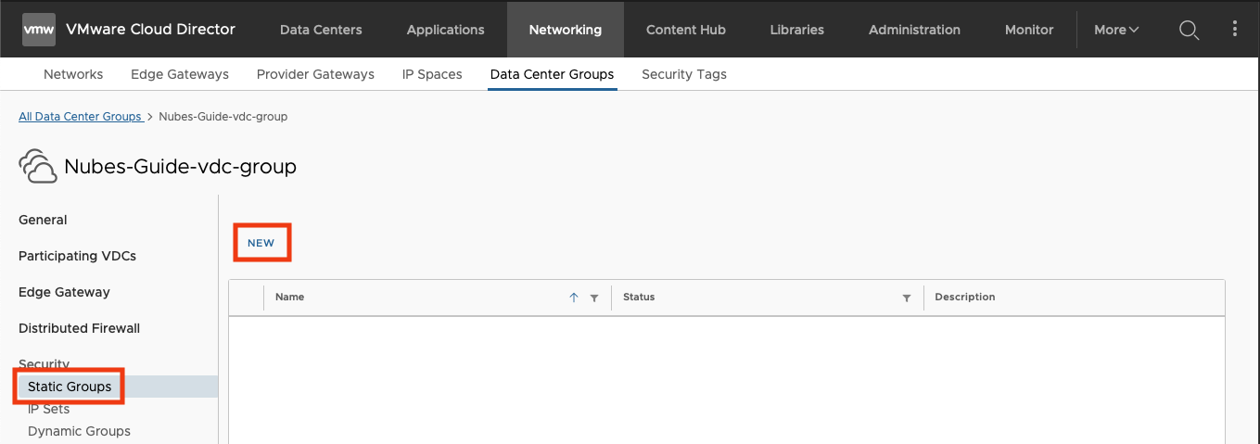The image size is (1260, 444).
Task: Select the Edge Gateways tab
Action: [x=180, y=74]
